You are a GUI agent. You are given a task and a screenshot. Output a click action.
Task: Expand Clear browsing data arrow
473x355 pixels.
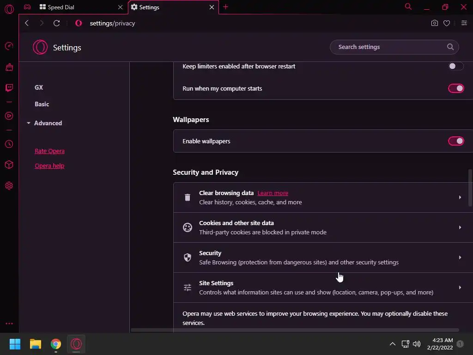click(460, 197)
